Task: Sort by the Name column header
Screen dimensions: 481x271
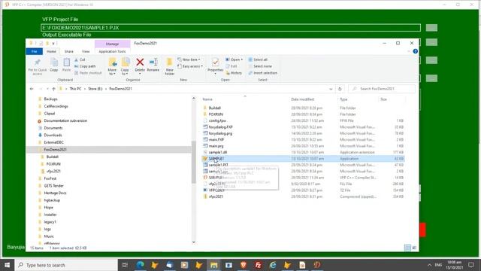Action: click(207, 99)
